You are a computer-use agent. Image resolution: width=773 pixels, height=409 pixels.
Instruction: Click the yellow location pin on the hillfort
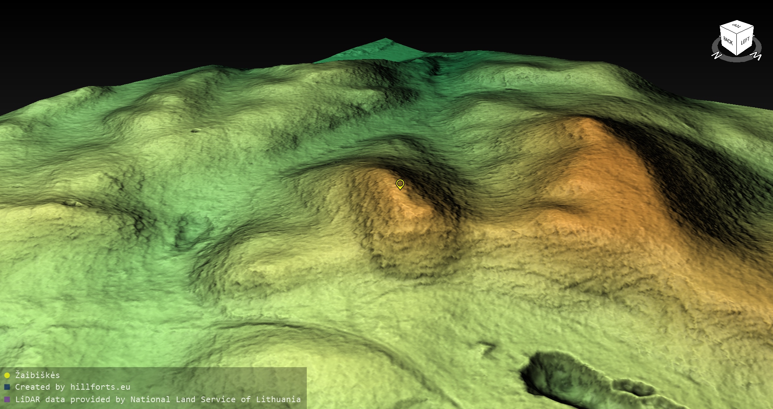pyautogui.click(x=400, y=184)
